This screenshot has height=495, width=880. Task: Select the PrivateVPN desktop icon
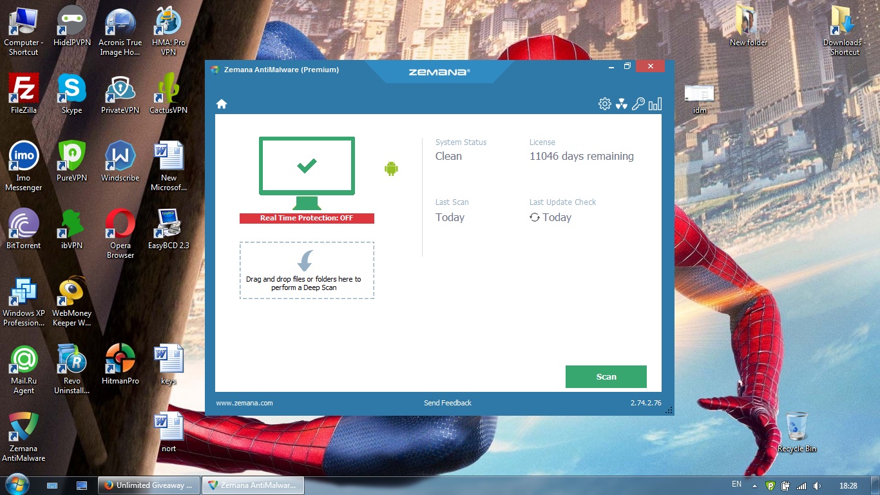click(120, 94)
